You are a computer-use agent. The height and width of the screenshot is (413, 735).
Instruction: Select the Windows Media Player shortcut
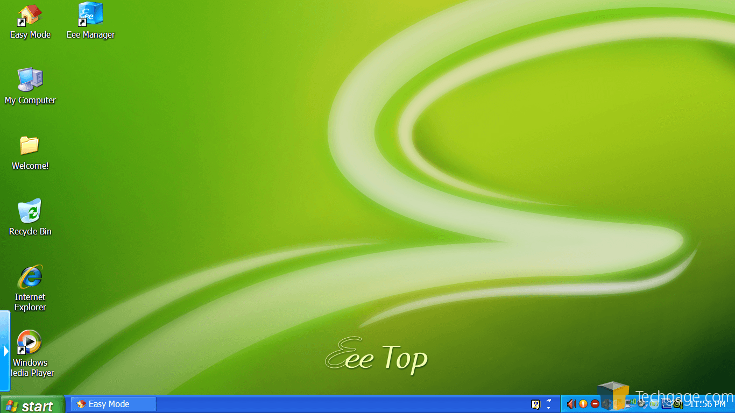[30, 354]
